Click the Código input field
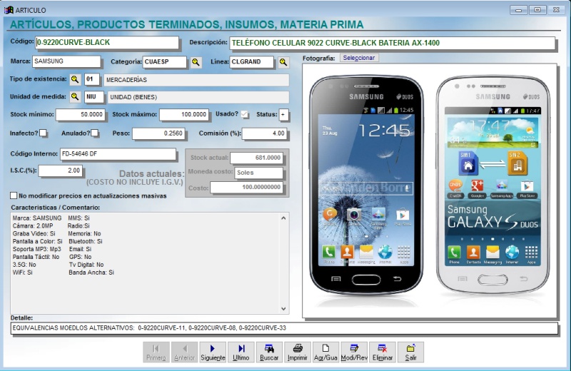The image size is (571, 371). 107,42
